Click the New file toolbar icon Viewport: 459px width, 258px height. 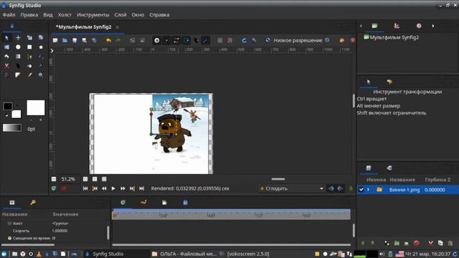click(x=55, y=40)
